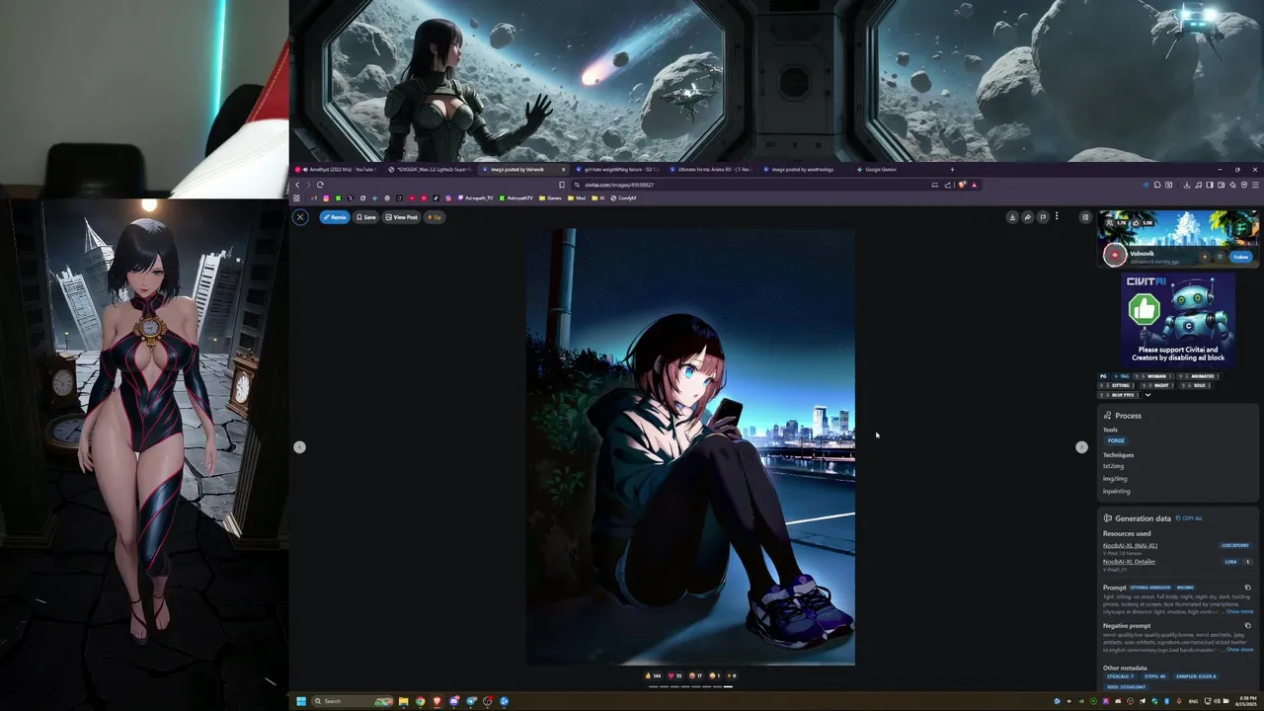
Task: Open Google Chrome from the taskbar
Action: pyautogui.click(x=420, y=701)
